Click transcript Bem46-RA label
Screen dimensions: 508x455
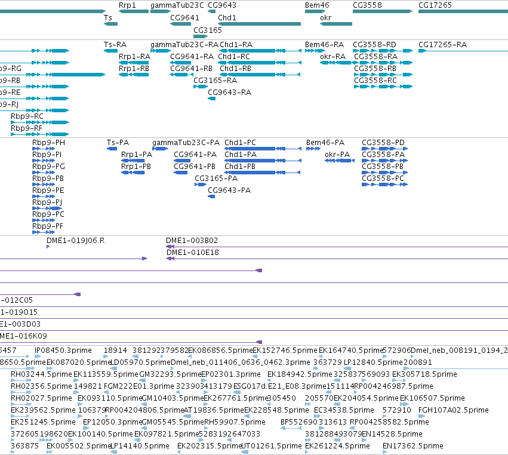pos(324,45)
